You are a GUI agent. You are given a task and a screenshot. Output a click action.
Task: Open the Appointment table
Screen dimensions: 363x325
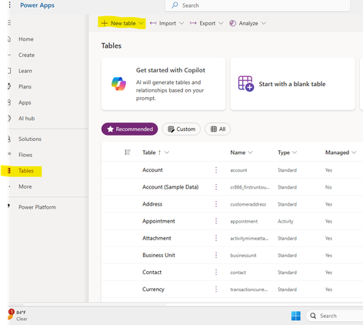point(158,221)
